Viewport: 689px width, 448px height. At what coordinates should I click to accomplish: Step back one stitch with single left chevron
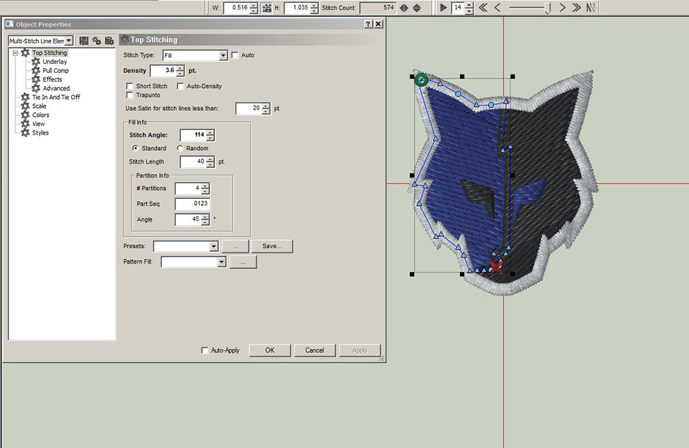497,8
